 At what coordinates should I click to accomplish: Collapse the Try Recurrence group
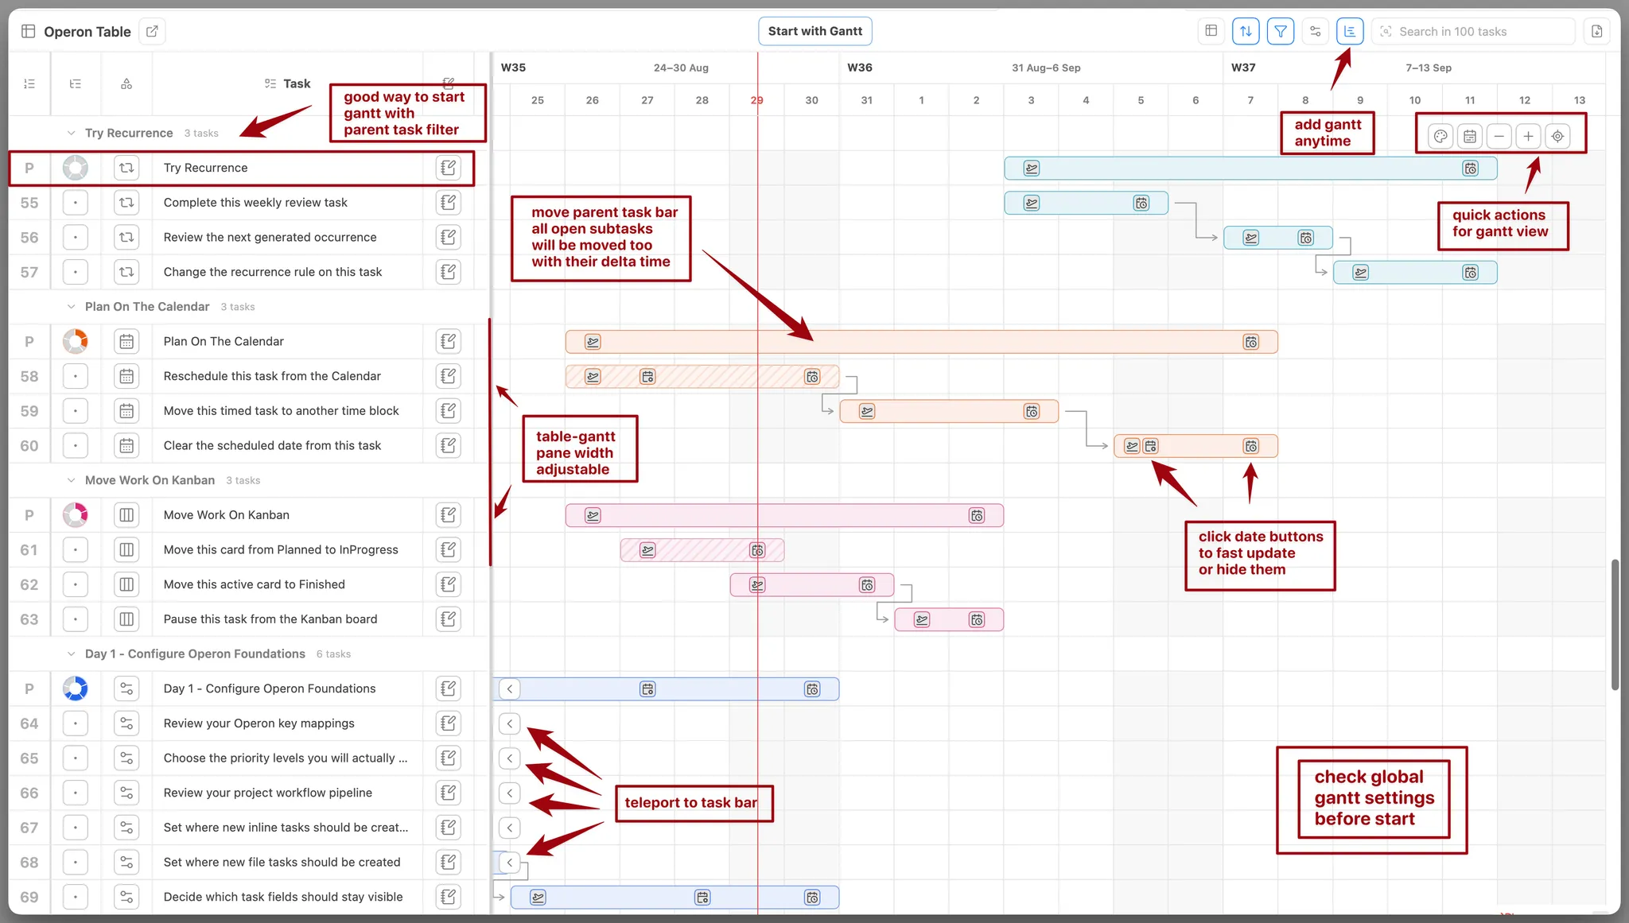pos(71,133)
